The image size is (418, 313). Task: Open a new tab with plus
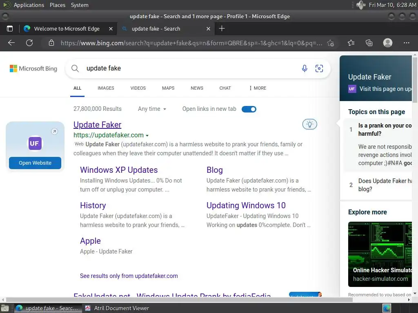[x=222, y=29]
